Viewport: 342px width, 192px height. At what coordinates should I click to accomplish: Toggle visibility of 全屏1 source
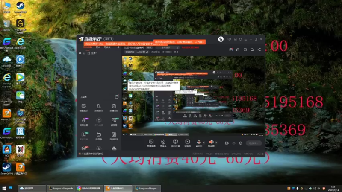[80, 53]
